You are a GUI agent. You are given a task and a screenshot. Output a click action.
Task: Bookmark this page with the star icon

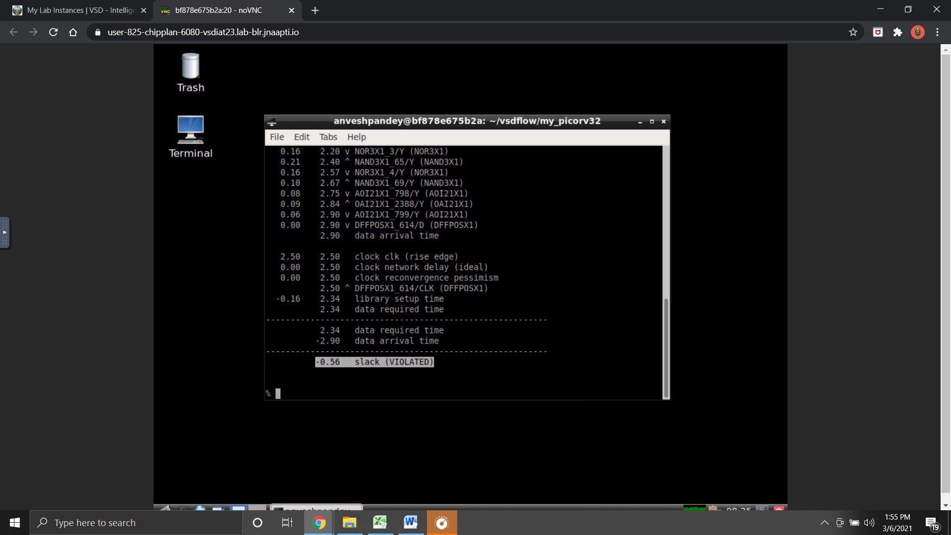click(x=853, y=32)
